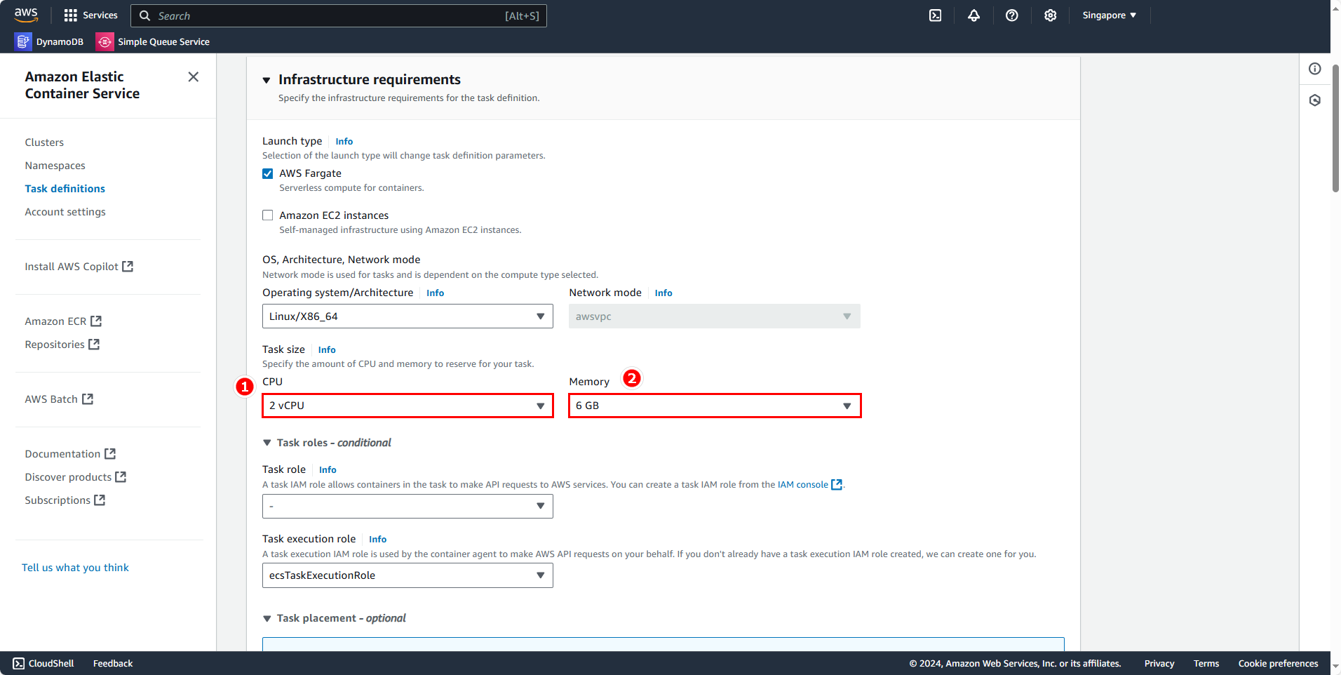The height and width of the screenshot is (675, 1341).
Task: Open the notifications bell
Action: pyautogui.click(x=973, y=15)
